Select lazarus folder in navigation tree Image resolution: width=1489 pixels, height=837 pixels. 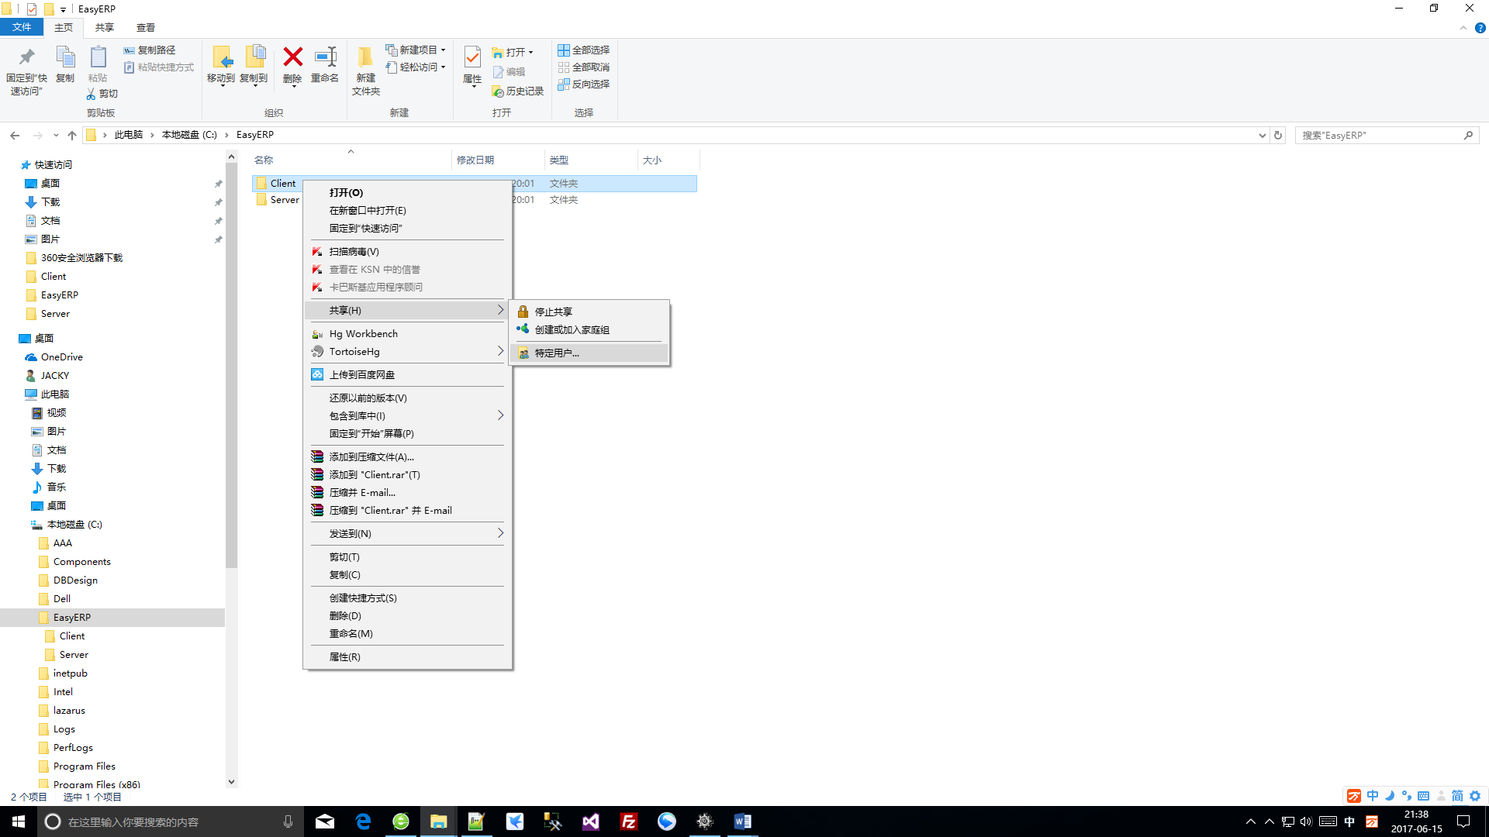[x=69, y=711]
